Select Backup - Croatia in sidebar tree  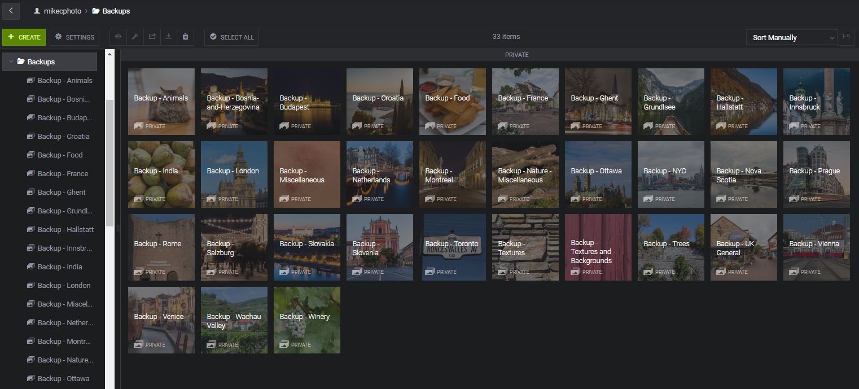pos(63,136)
